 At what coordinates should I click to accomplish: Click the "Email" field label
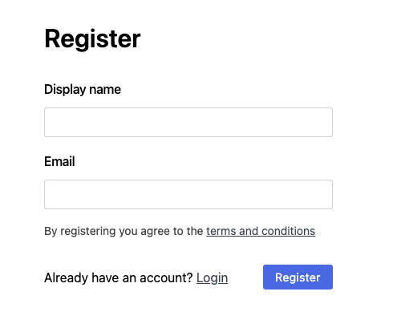click(59, 161)
